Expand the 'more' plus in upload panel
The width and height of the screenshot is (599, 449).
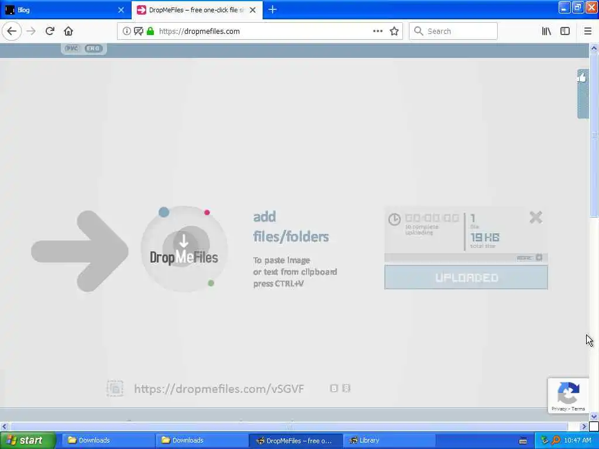[x=539, y=258]
